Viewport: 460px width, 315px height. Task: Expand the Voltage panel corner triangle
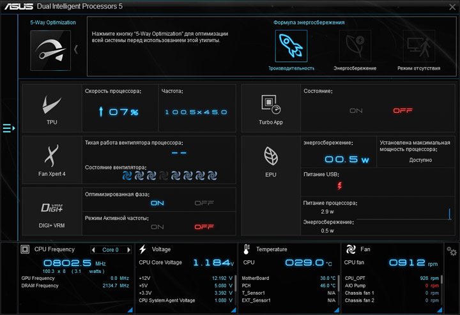(x=234, y=310)
